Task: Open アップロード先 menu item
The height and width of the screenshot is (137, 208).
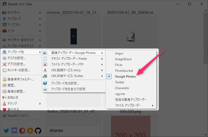Action: pyautogui.click(x=22, y=52)
